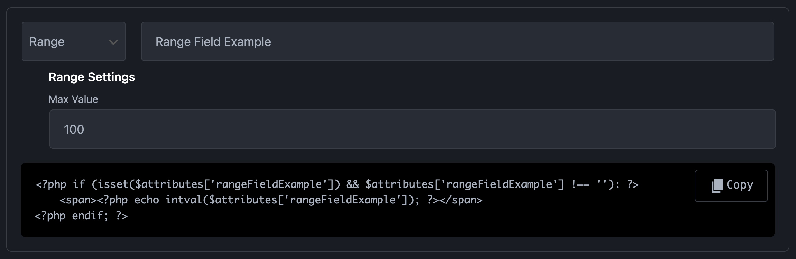Click the echo keyword in the snippet
The height and width of the screenshot is (259, 796).
pyautogui.click(x=146, y=200)
